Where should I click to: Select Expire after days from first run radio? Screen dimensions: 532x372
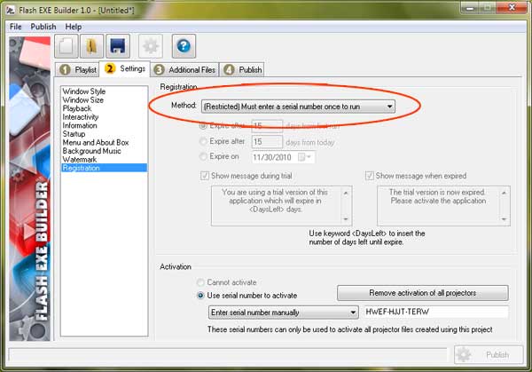pyautogui.click(x=203, y=126)
